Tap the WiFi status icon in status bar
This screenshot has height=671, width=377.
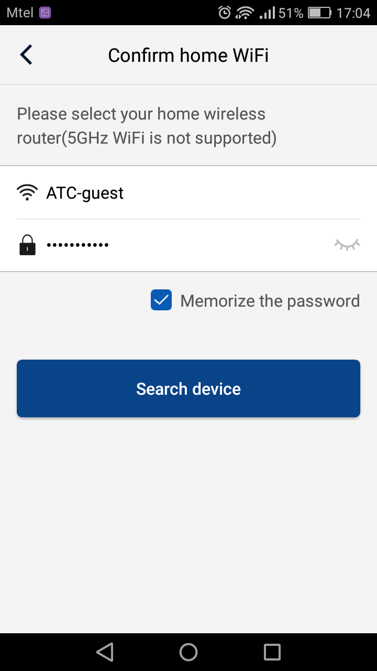tap(245, 13)
